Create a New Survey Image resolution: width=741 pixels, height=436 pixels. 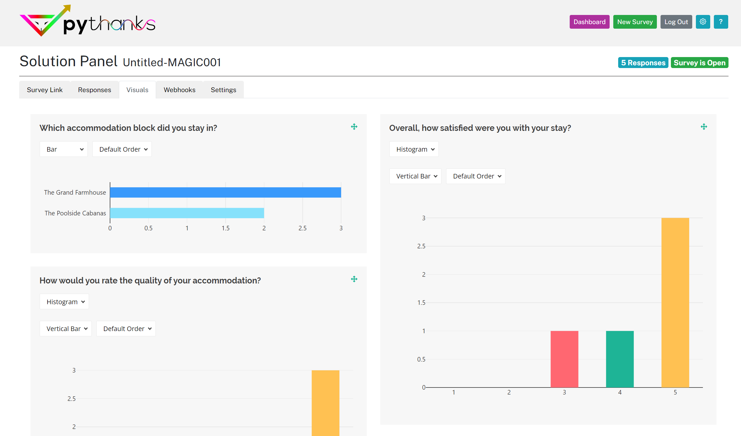click(x=635, y=22)
